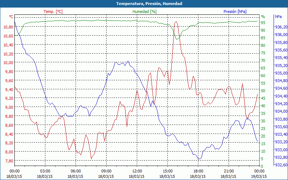Click the 9,60 temperature axis value
This screenshot has height=180, width=288.
tap(9, 80)
